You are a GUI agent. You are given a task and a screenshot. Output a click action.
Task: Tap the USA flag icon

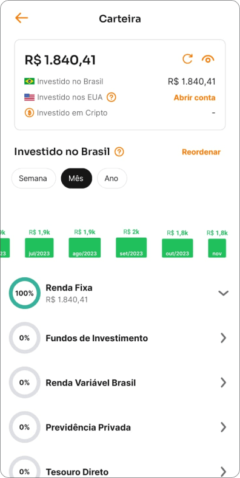pos(30,97)
